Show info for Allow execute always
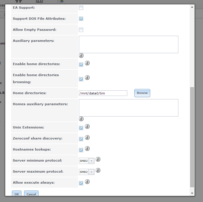This screenshot has height=202, width=203. [x=87, y=182]
